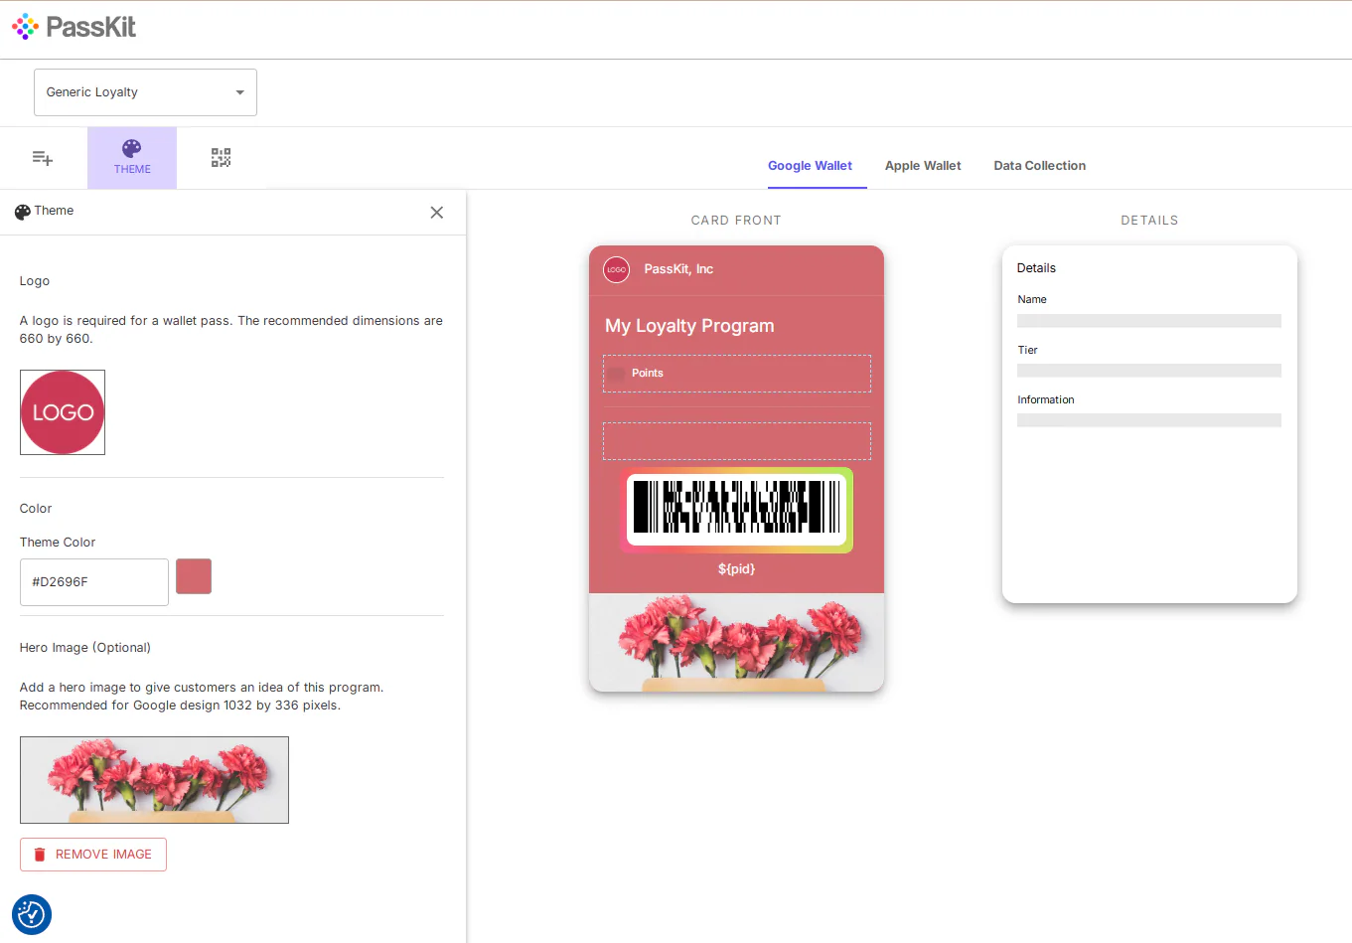
Task: Open the cookie preferences icon
Action: tap(32, 914)
